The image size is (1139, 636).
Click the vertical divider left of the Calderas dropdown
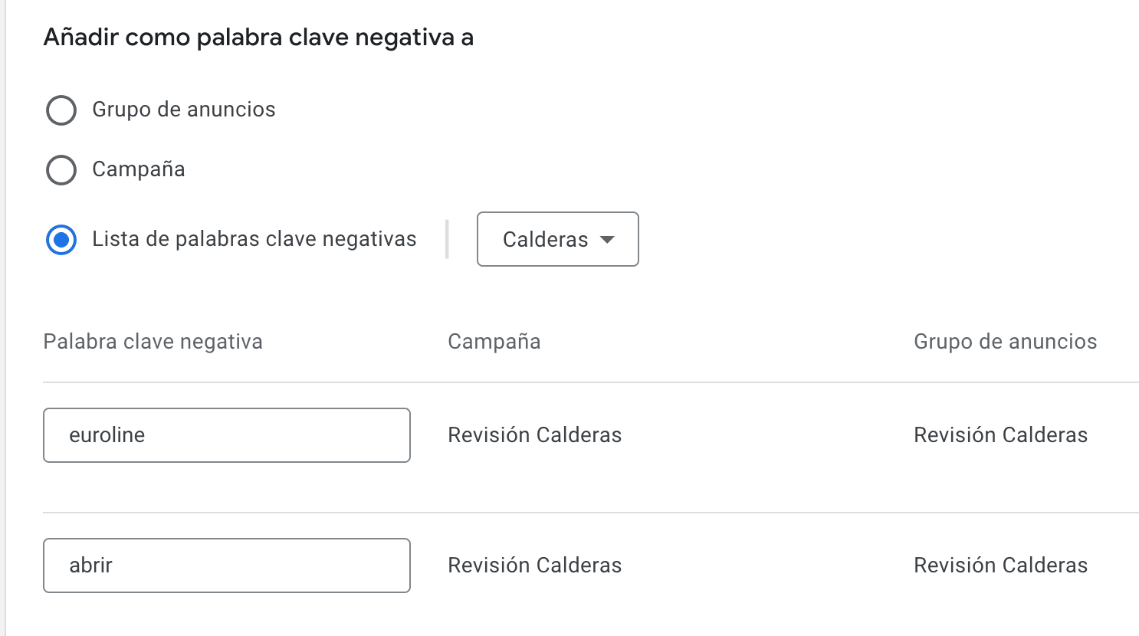(x=447, y=239)
